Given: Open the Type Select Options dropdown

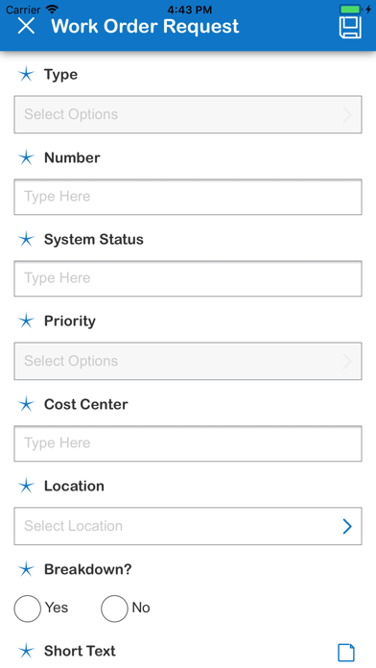Looking at the screenshot, I should tap(188, 114).
